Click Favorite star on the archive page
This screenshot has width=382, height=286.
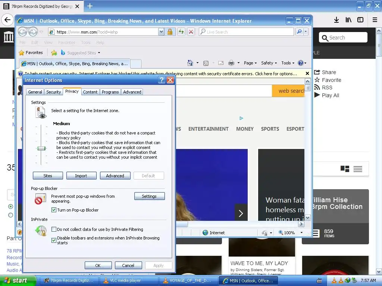coord(328,80)
